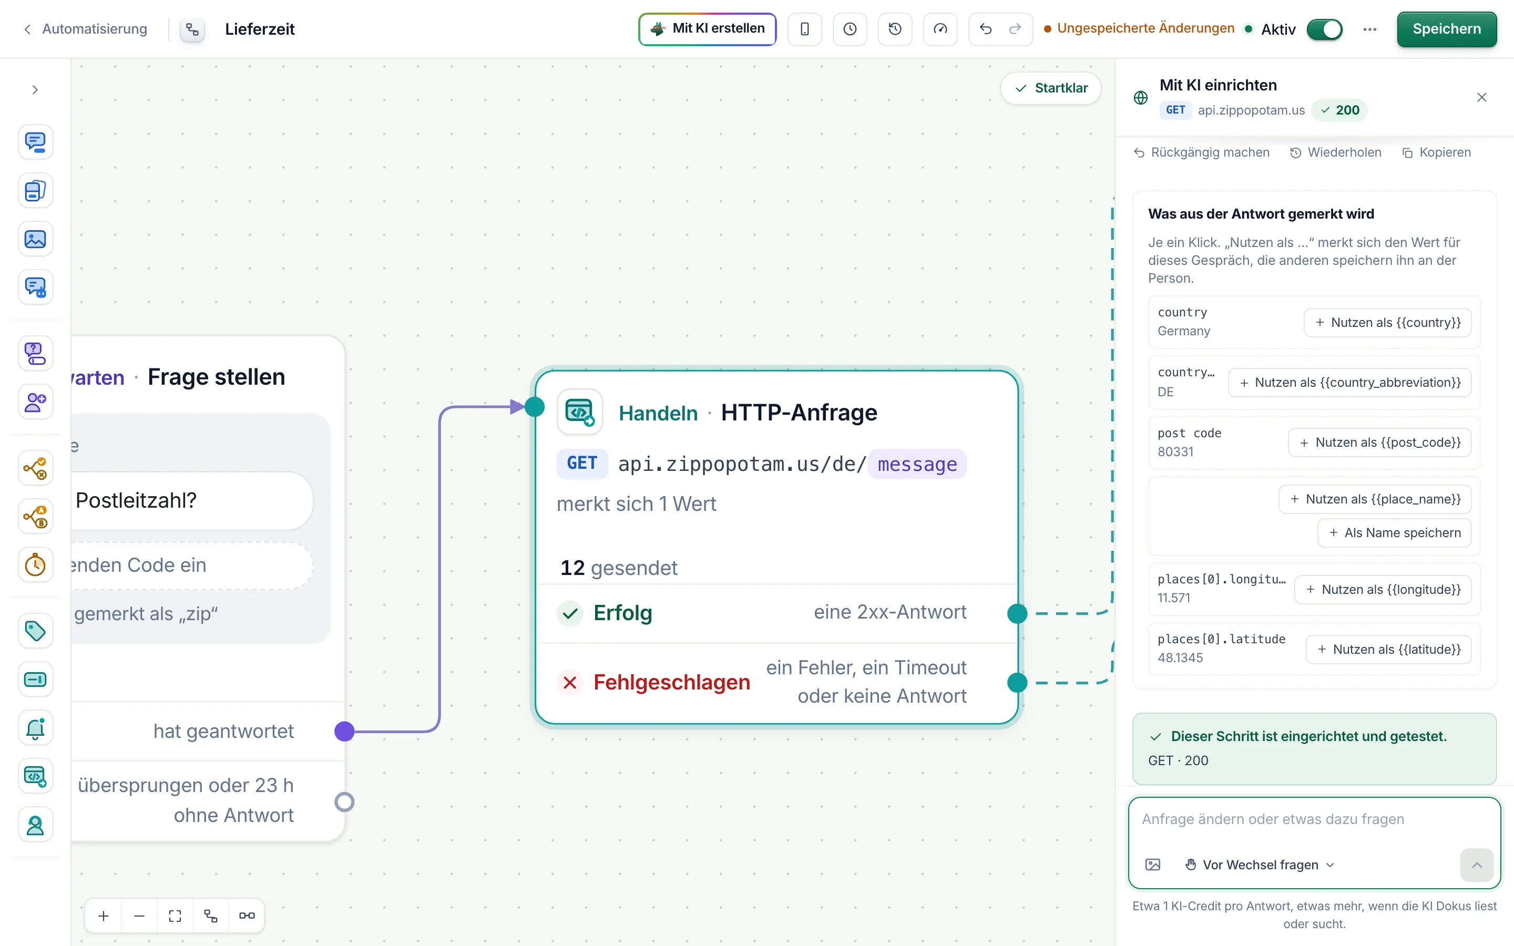Select the timer delay block icon in sidebar
1514x946 pixels.
coord(35,565)
